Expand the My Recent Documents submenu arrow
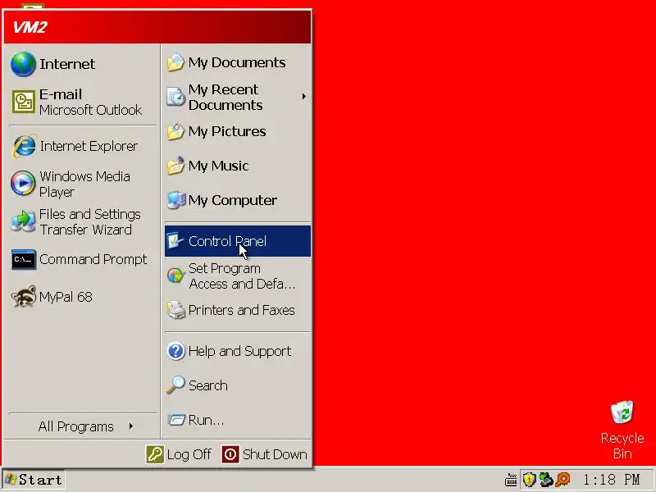The image size is (656, 492). [303, 97]
